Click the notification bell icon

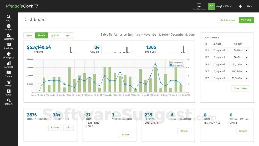click(240, 6)
